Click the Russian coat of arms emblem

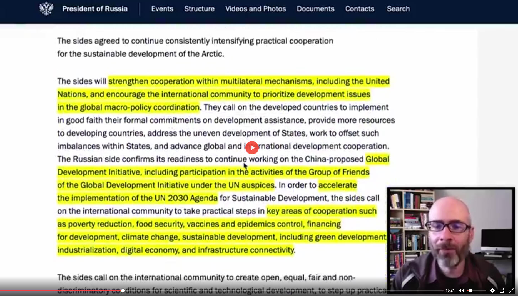[46, 9]
